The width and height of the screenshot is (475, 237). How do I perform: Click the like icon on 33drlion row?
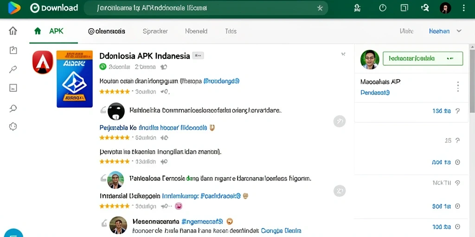click(164, 162)
